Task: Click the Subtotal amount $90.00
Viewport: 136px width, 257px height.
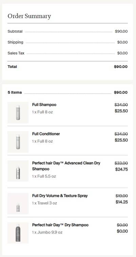Action: 121,31
